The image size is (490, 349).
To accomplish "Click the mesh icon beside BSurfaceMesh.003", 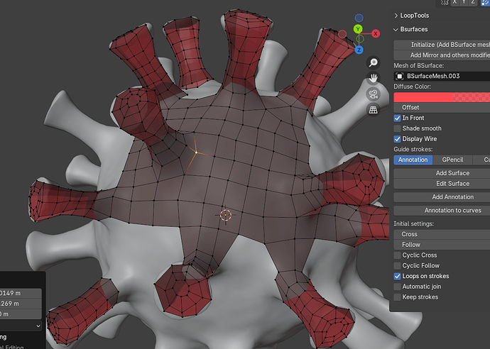I will [x=399, y=76].
